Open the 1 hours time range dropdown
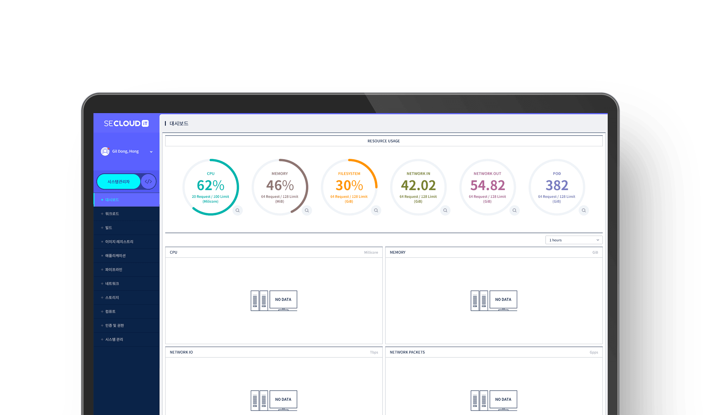703x415 pixels. 573,240
